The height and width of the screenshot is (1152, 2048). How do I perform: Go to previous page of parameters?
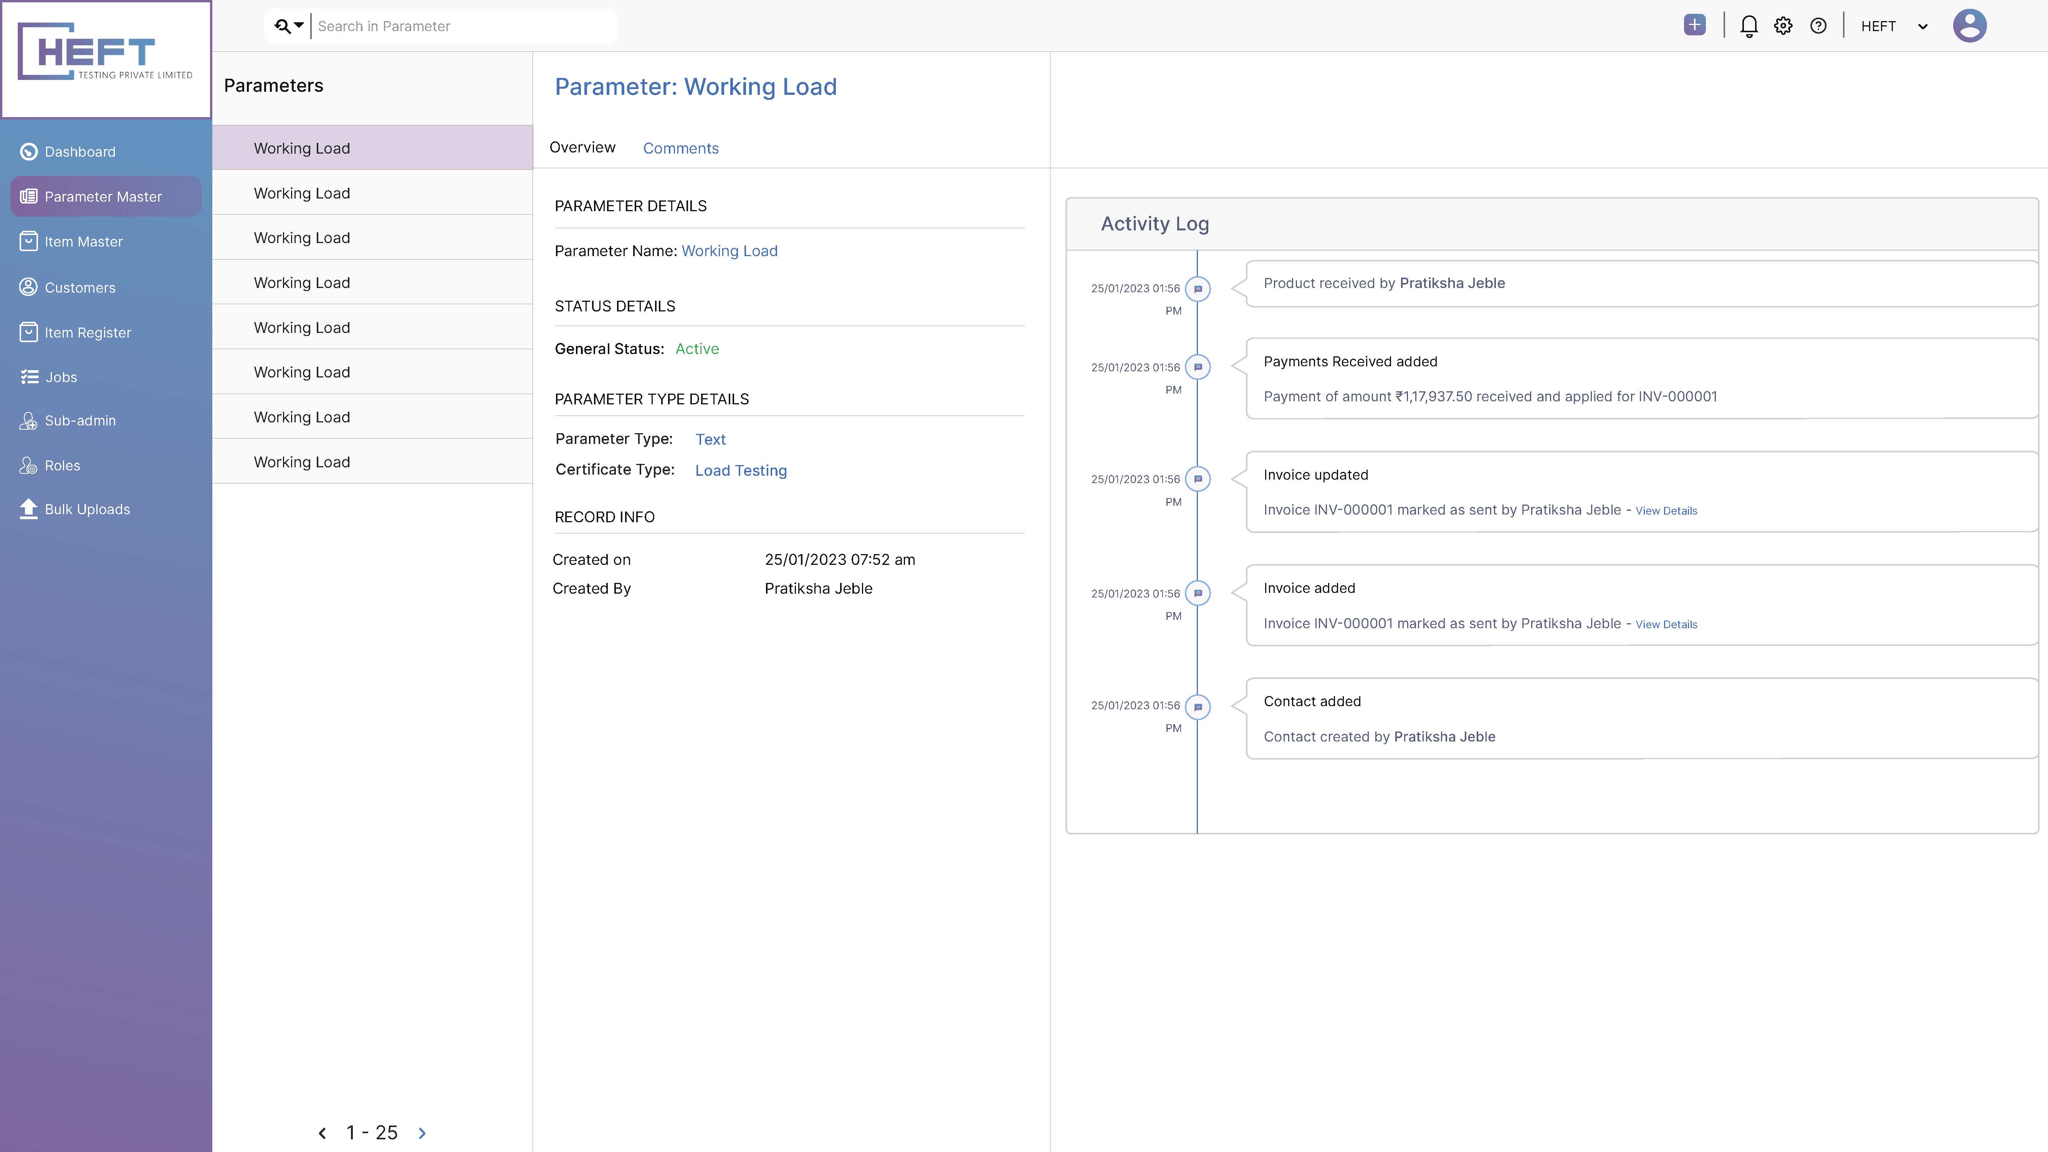[x=322, y=1133]
